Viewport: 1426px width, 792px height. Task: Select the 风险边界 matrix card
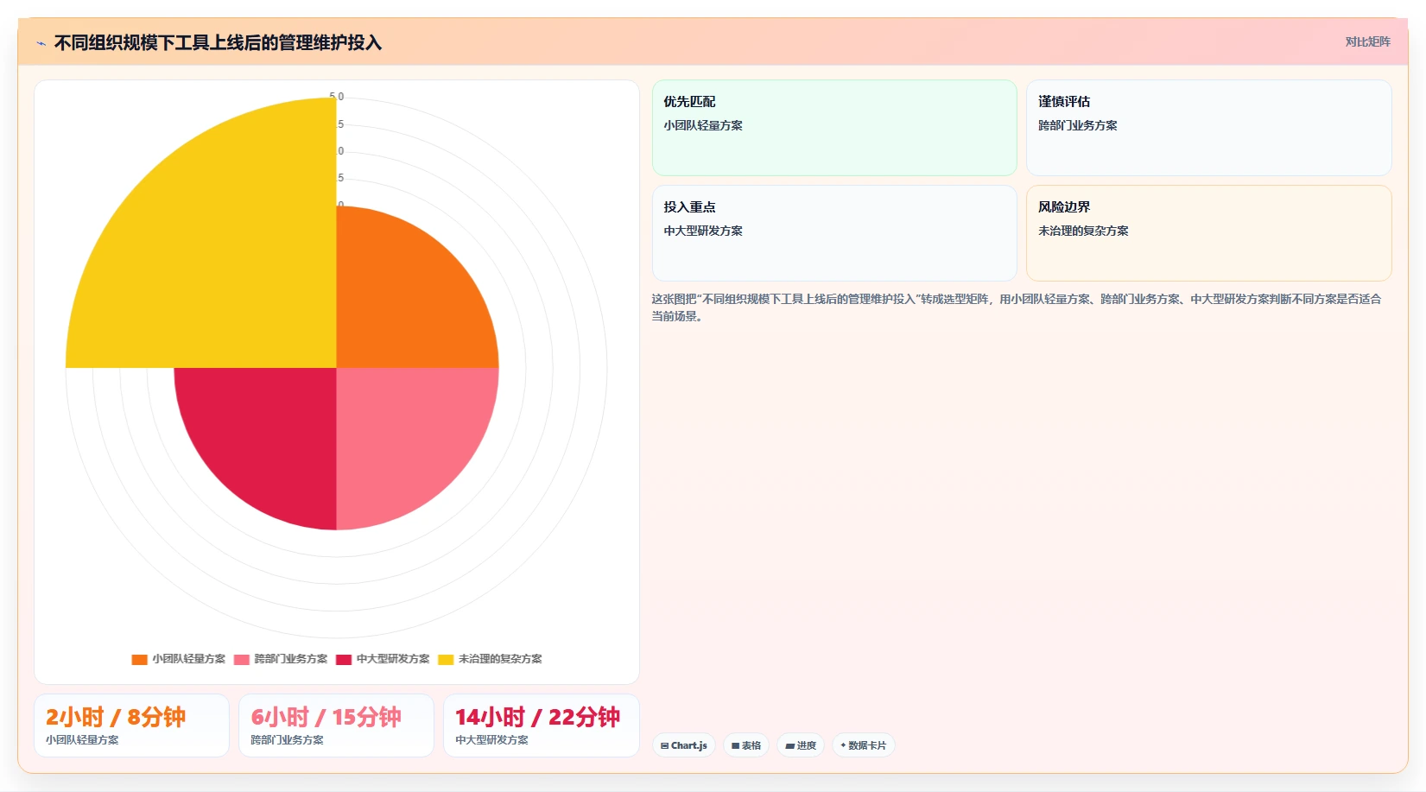tap(1208, 233)
